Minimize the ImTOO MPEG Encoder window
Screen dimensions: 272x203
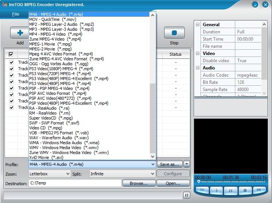coord(255,5)
